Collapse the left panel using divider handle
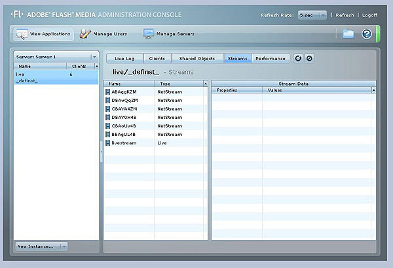The height and width of the screenshot is (268, 393). (102, 152)
